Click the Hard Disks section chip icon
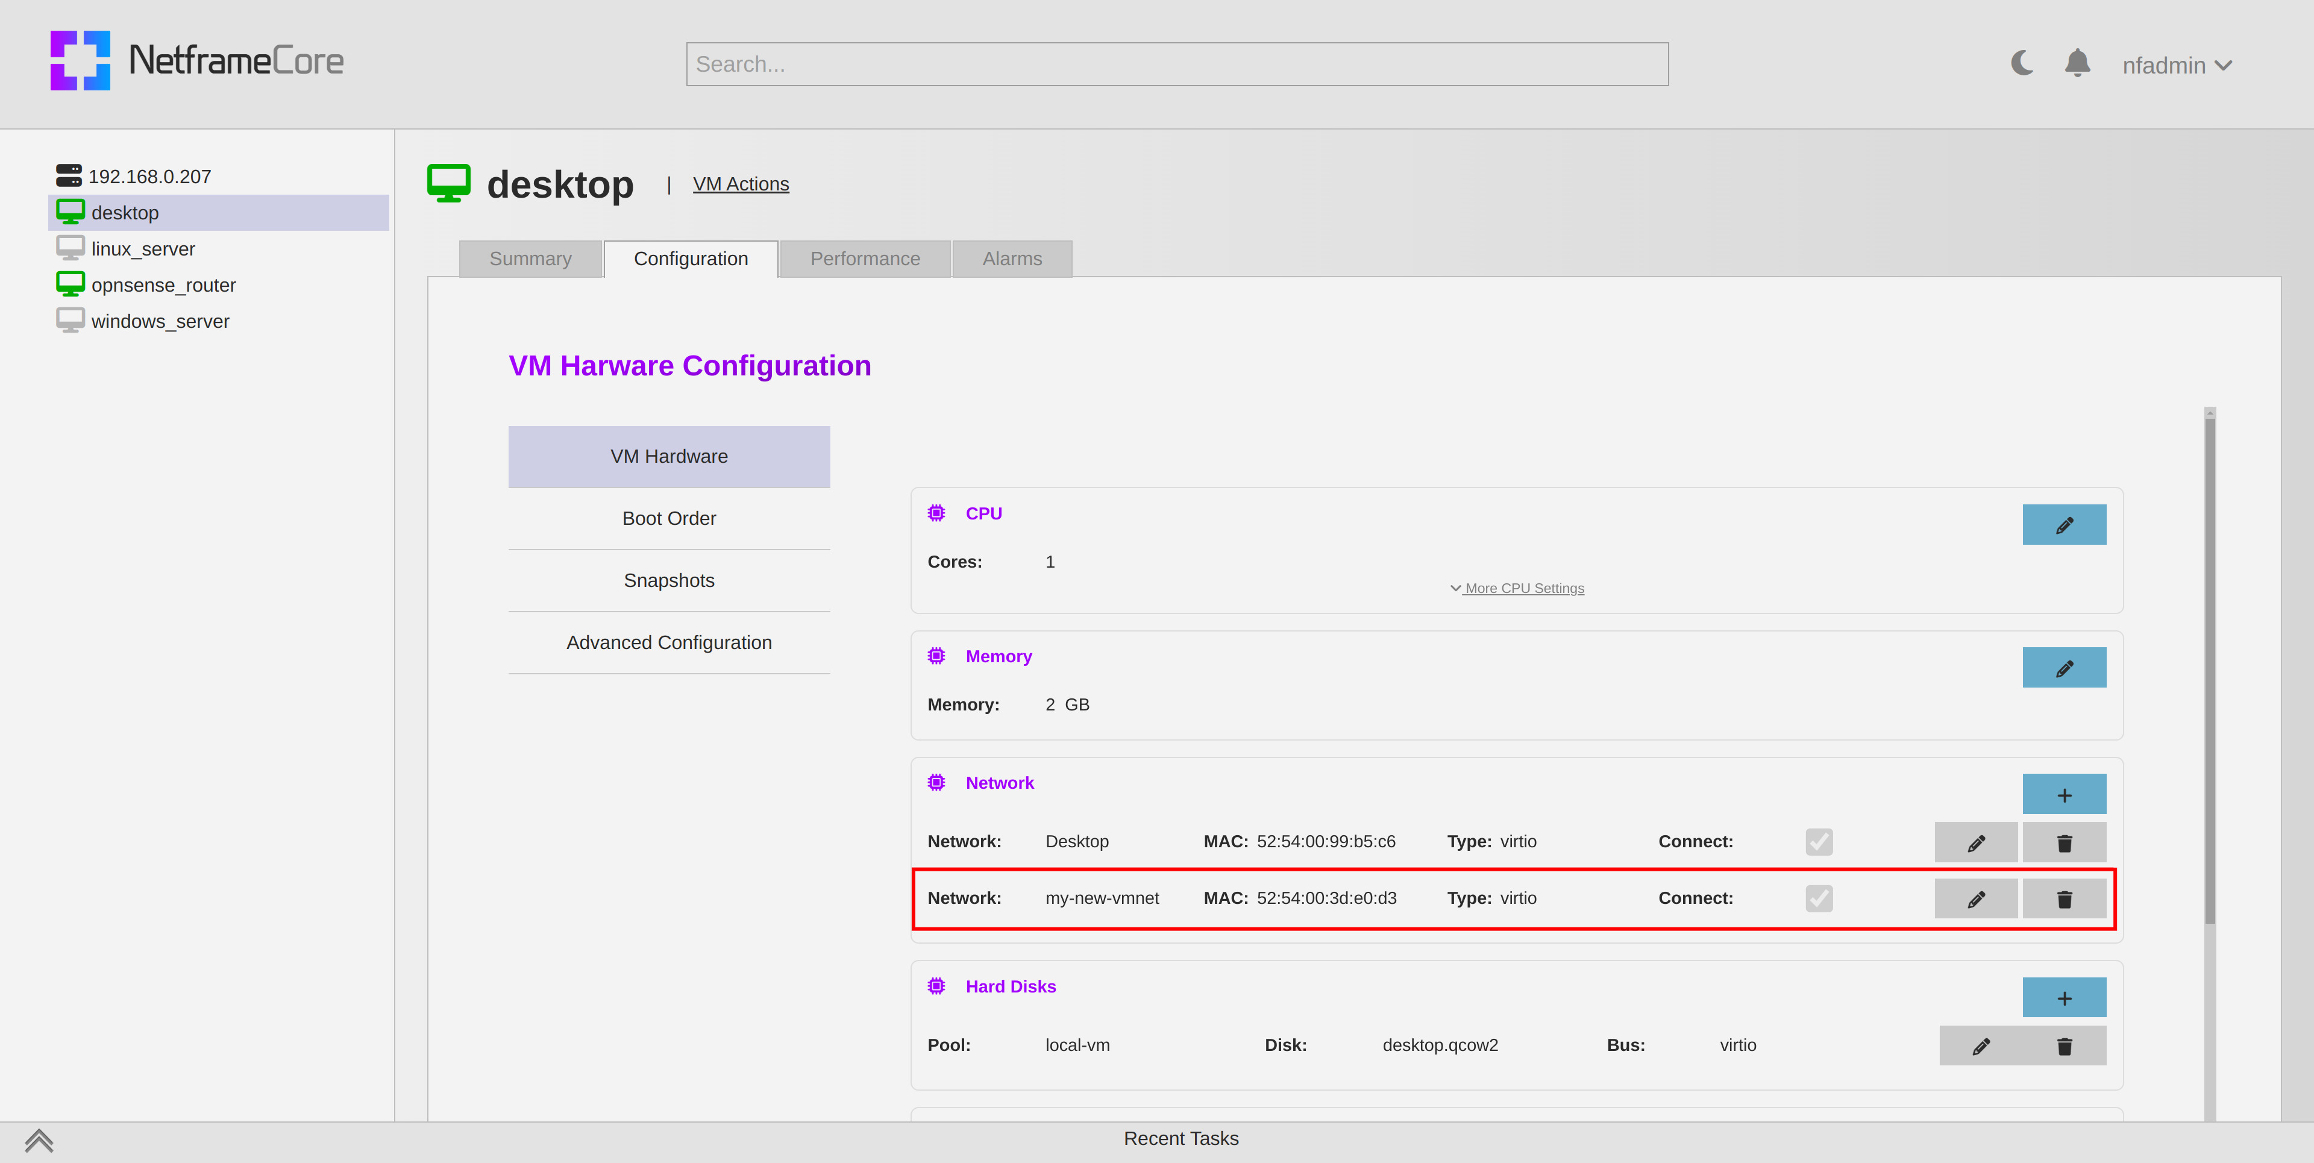Image resolution: width=2314 pixels, height=1163 pixels. (x=936, y=986)
